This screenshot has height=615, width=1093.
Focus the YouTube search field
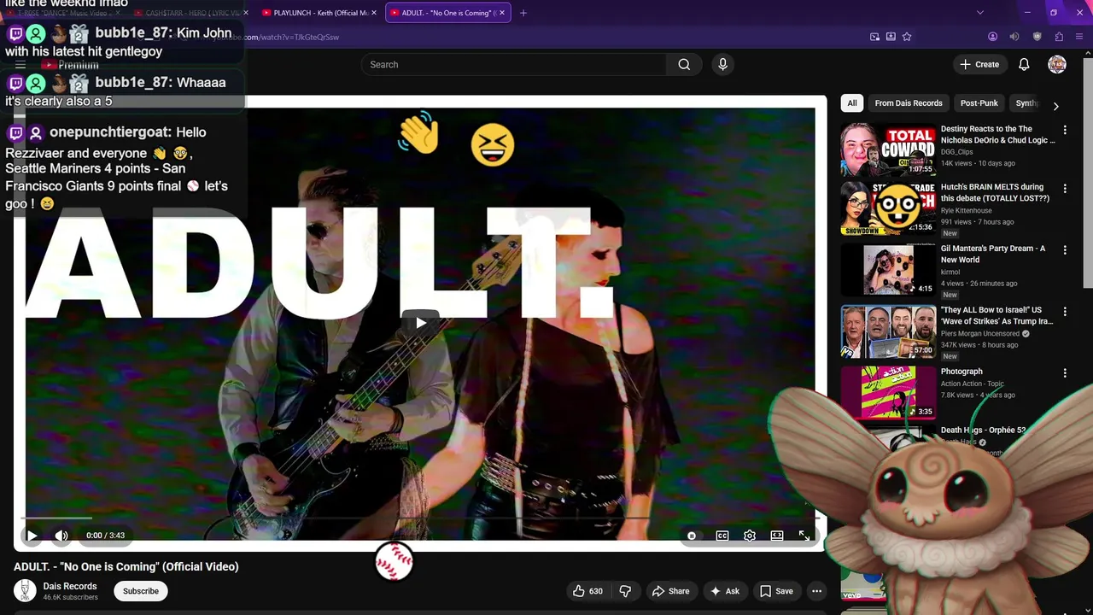pos(514,64)
